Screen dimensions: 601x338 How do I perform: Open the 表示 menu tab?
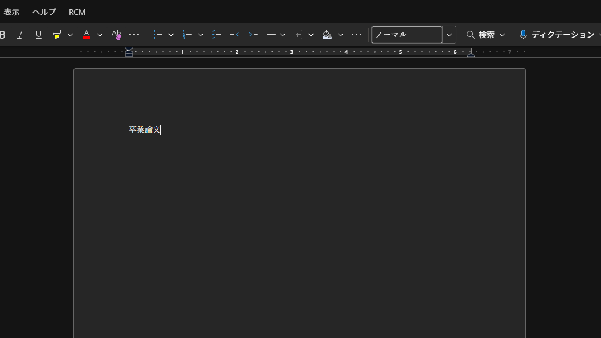[x=11, y=12]
